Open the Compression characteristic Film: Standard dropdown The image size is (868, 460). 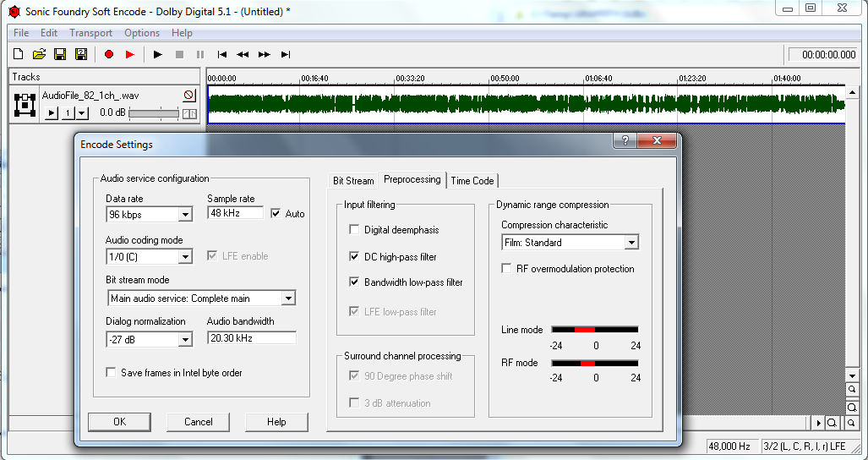click(x=631, y=243)
